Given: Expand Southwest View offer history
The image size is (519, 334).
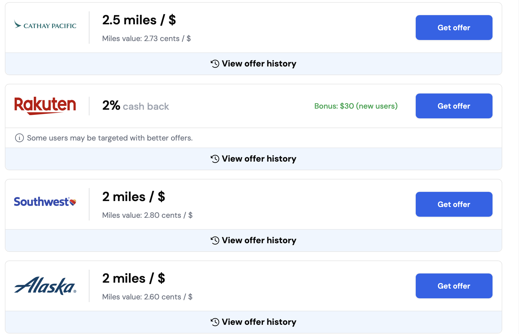Looking at the screenshot, I should (259, 241).
